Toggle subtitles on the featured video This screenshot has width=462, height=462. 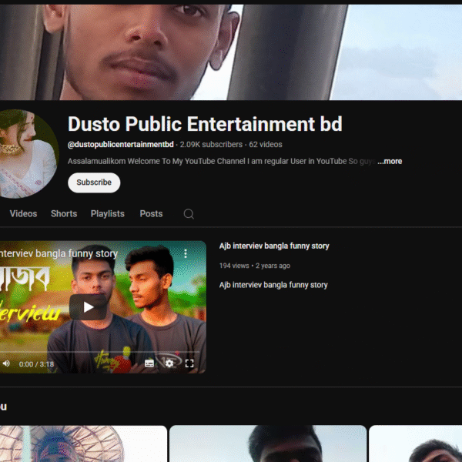149,363
